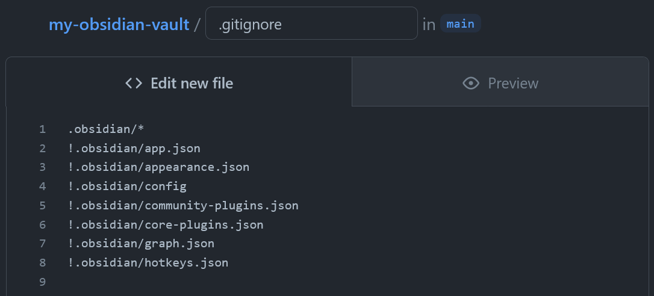The height and width of the screenshot is (296, 654).
Task: Click the !.obsidian/config line
Action: point(127,187)
